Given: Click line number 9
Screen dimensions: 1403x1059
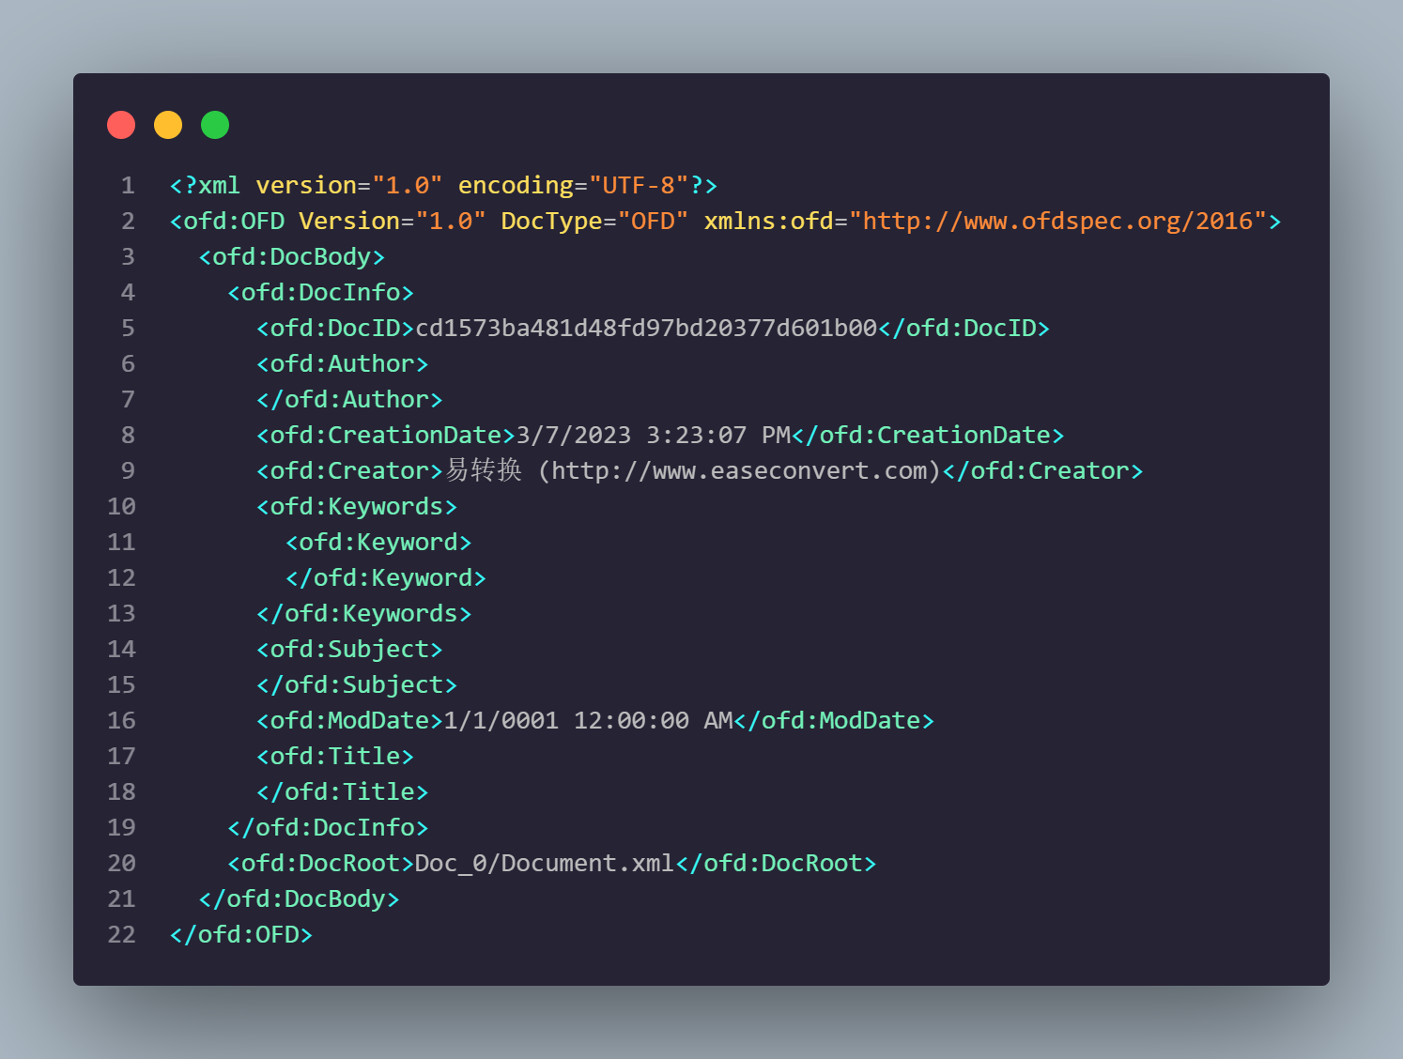Looking at the screenshot, I should click(x=128, y=471).
